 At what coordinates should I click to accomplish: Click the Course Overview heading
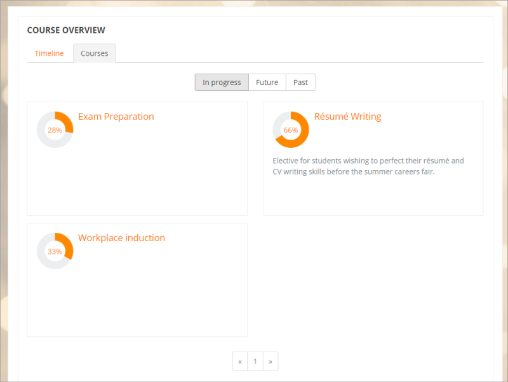(x=66, y=30)
